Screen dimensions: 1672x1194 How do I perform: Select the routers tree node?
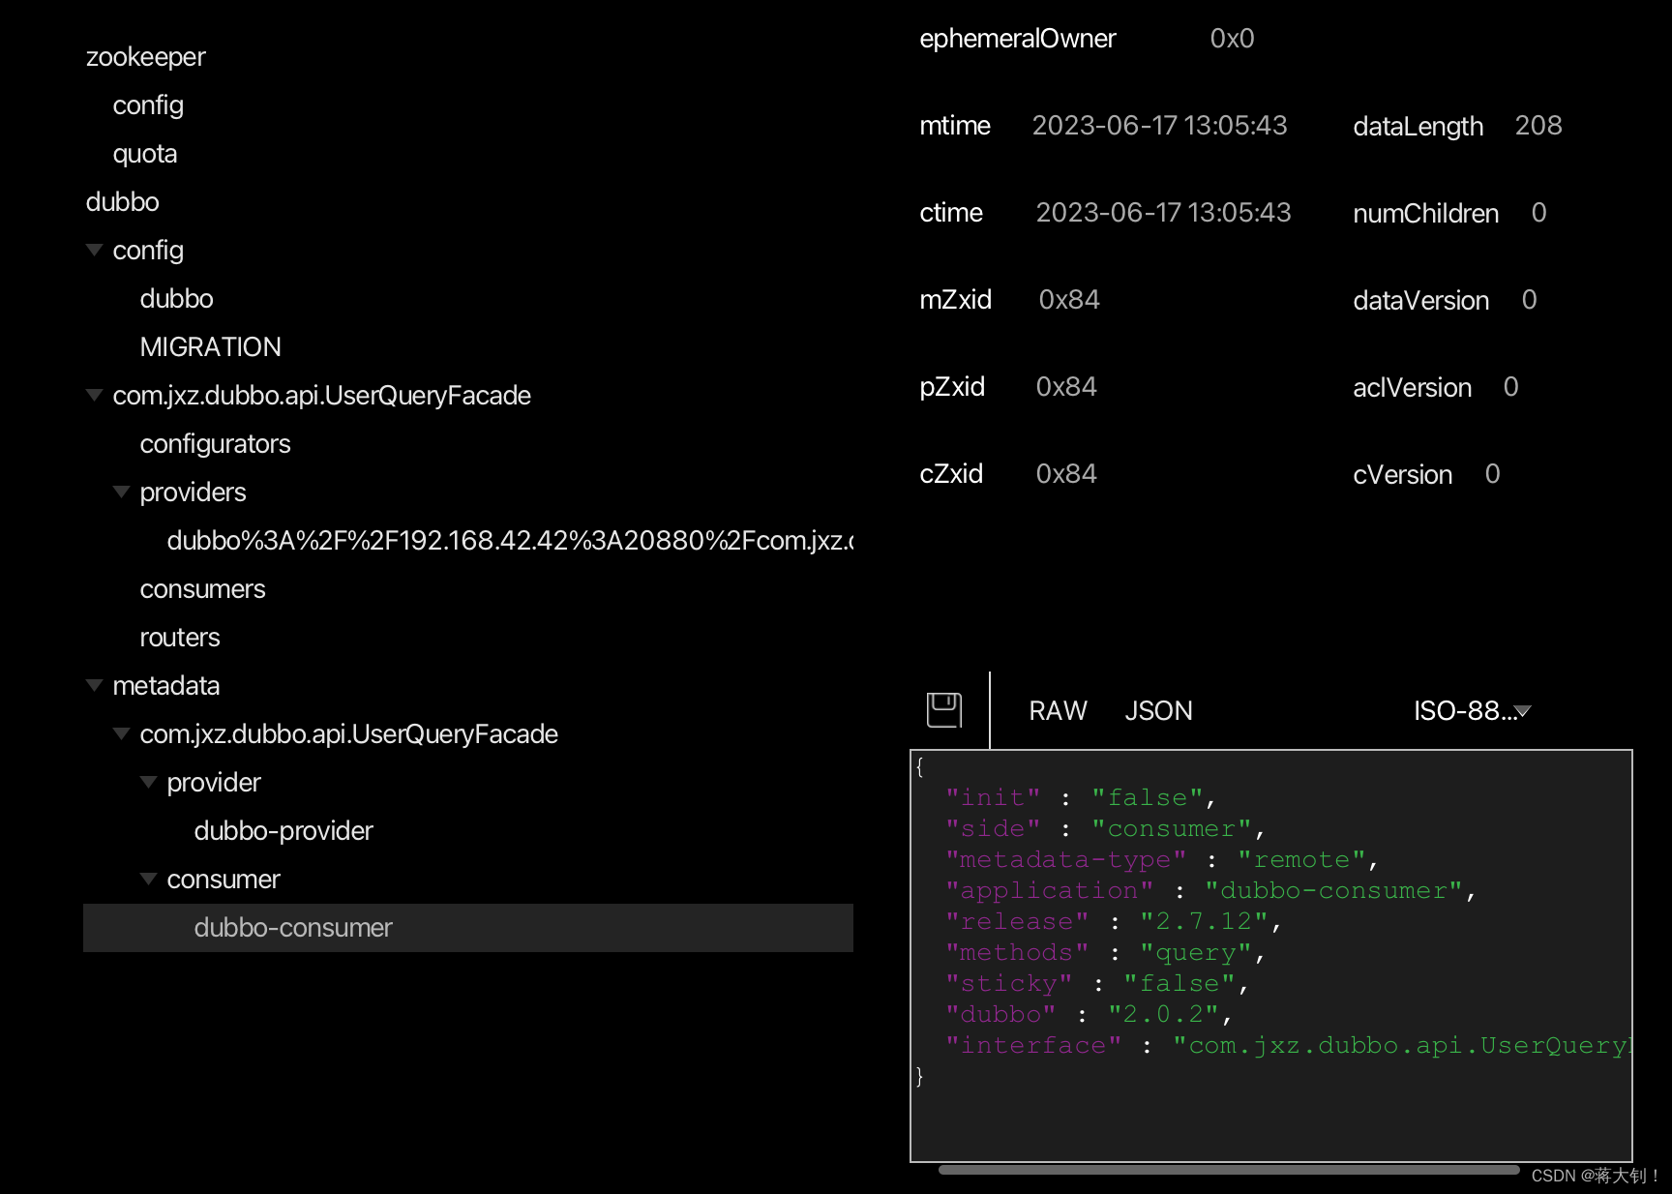(x=180, y=638)
